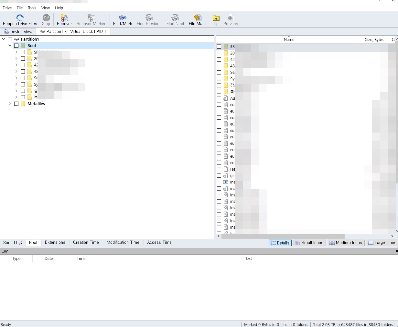Expand the '42' folder in left tree
The image size is (398, 327).
(x=16, y=65)
